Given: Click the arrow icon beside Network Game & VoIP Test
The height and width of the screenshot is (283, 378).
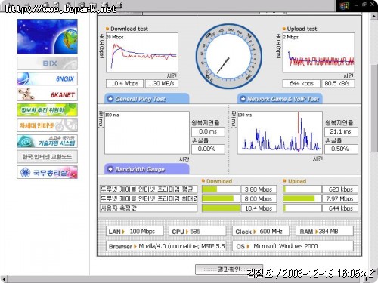Looking at the screenshot, I should [x=243, y=99].
